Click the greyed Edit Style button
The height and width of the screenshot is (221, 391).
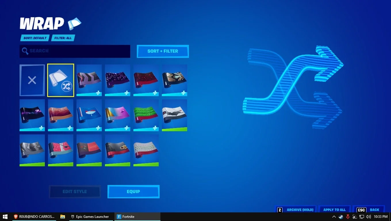[x=75, y=192]
